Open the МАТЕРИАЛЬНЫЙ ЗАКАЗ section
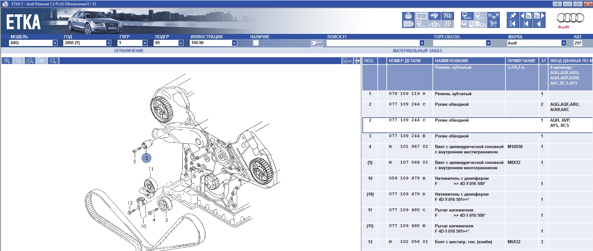 click(417, 51)
